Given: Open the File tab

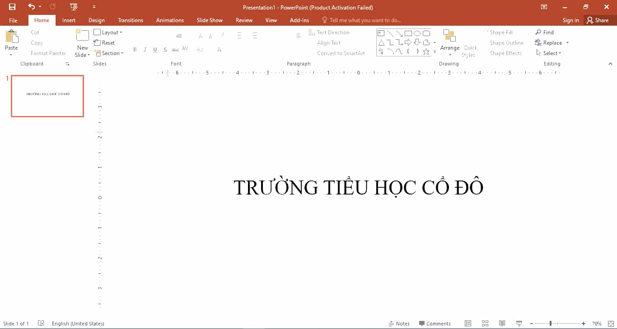Looking at the screenshot, I should pos(13,20).
